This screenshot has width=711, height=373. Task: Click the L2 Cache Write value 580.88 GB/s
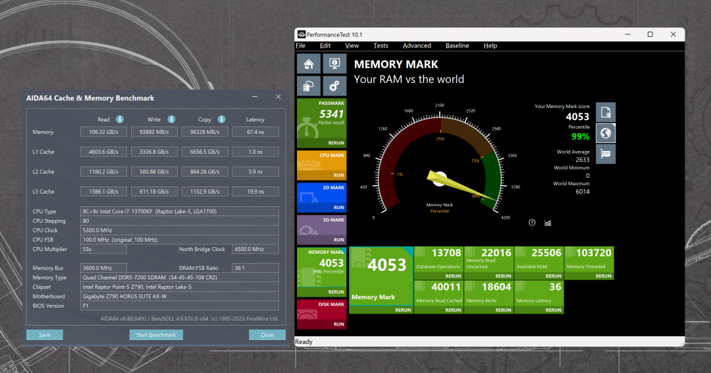coord(154,171)
